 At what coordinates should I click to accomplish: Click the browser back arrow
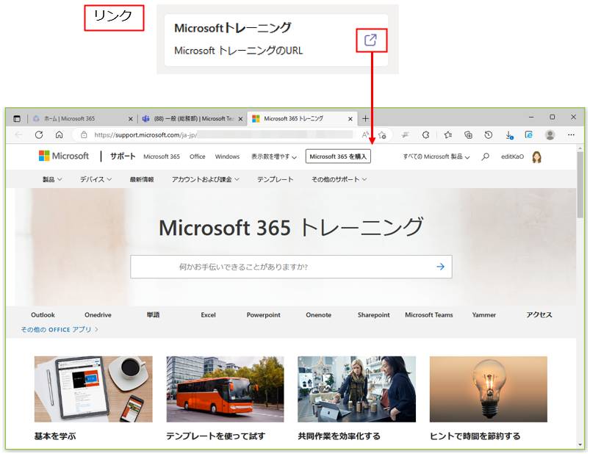[18, 134]
